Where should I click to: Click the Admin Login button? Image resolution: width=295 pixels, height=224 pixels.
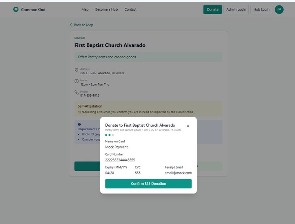(x=236, y=9)
